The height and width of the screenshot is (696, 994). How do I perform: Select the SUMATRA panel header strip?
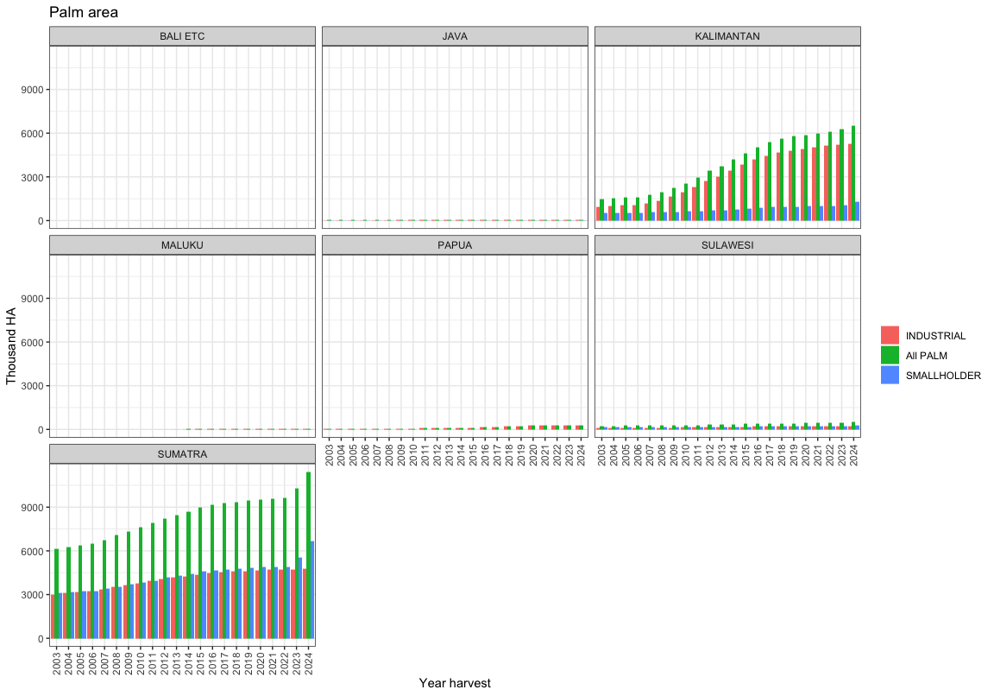(182, 453)
